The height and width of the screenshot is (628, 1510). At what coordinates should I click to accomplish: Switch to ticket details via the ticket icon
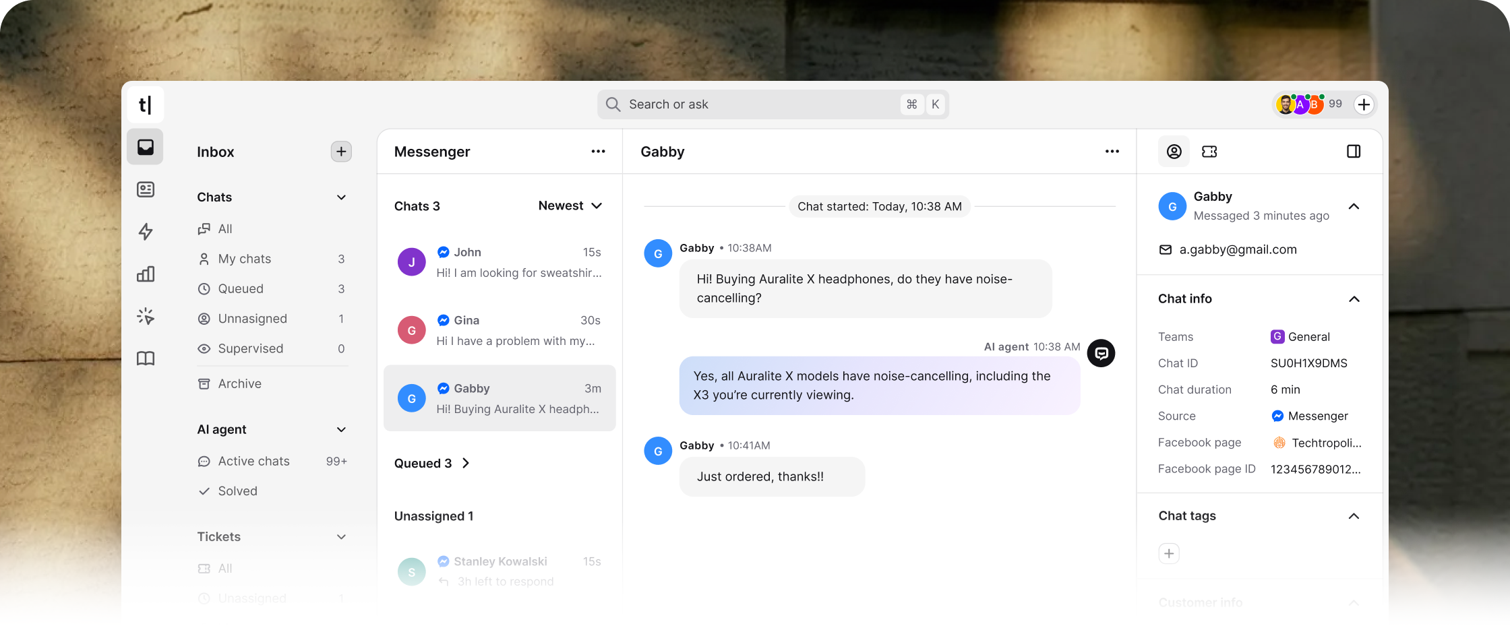tap(1209, 152)
